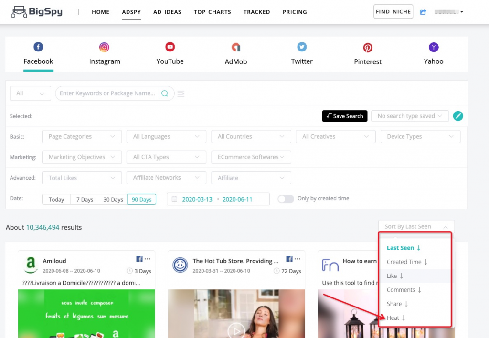
Task: Open The Hot Tub Store advertiser link
Action: tap(235, 261)
